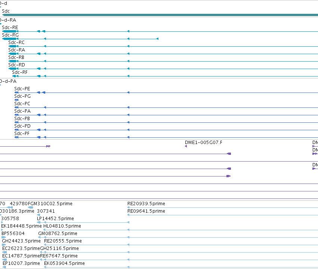Select EST EP10207.3prime
Screen dimensions: 318x269
point(21,263)
